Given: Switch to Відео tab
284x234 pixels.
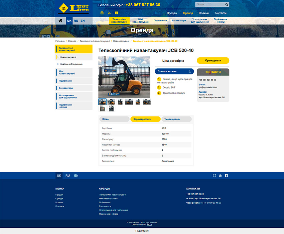Looking at the screenshot, I should 115,119.
